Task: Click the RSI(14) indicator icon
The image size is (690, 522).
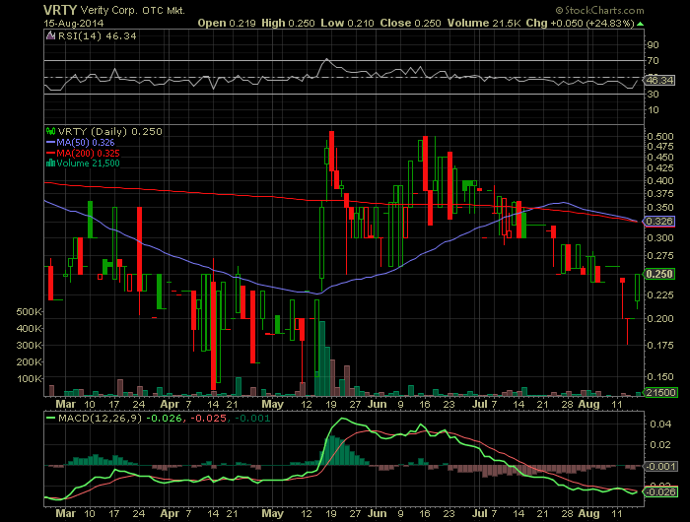Action: [51, 36]
